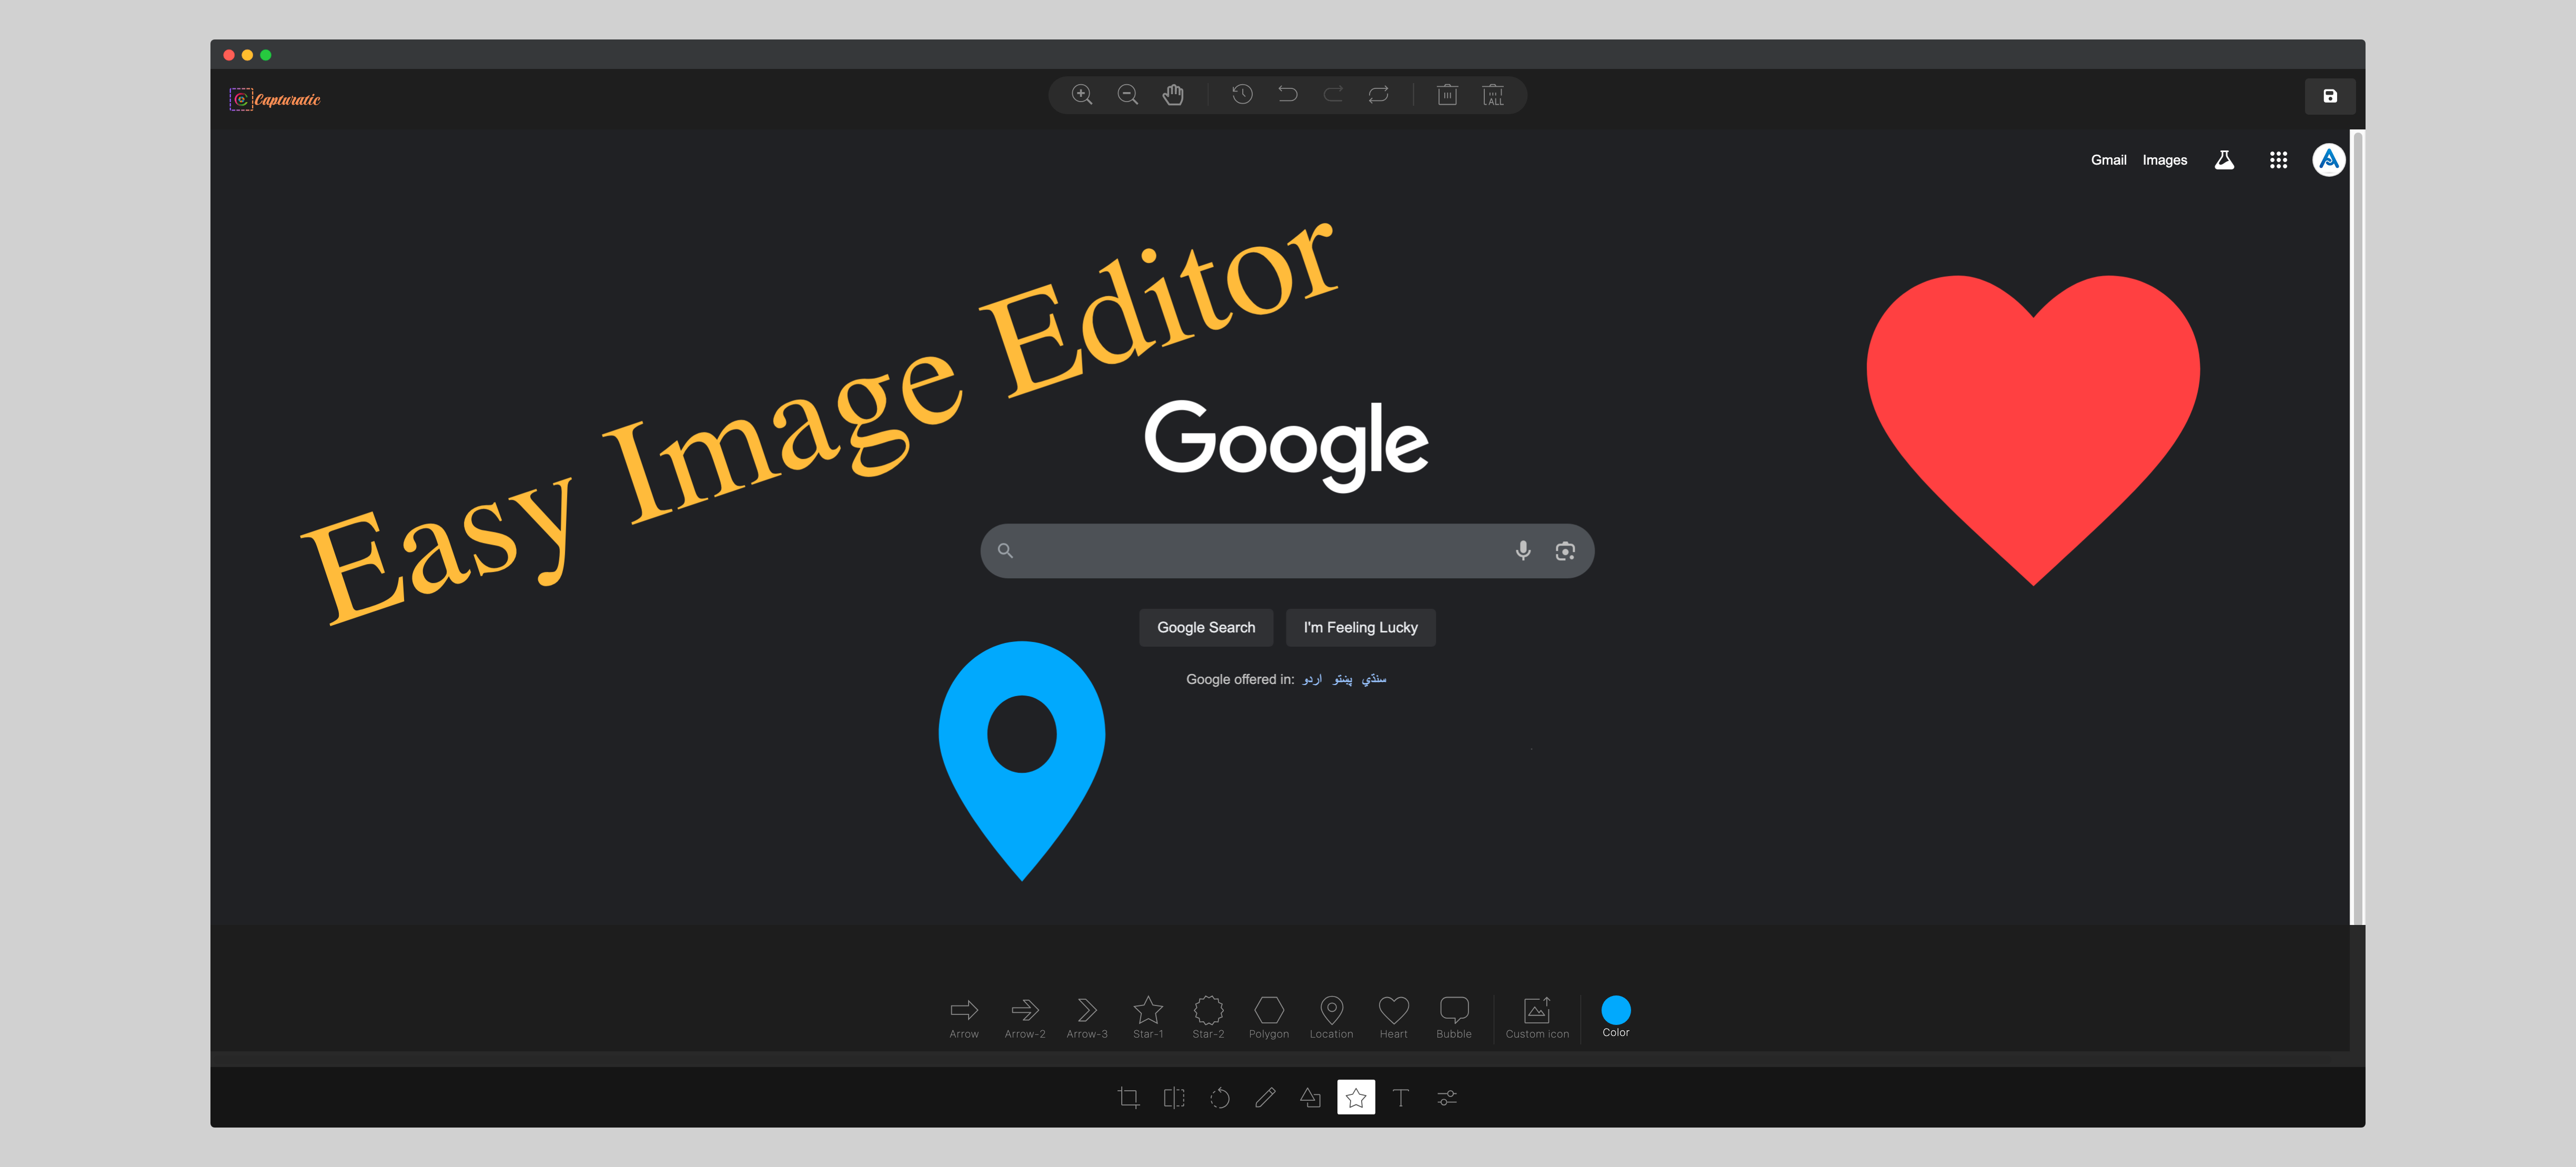Click the Pashto language link
The width and height of the screenshot is (2576, 1167).
[1342, 680]
